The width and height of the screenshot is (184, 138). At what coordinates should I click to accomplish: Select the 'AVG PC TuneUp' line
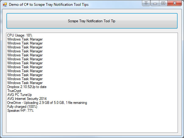[x=19, y=95]
